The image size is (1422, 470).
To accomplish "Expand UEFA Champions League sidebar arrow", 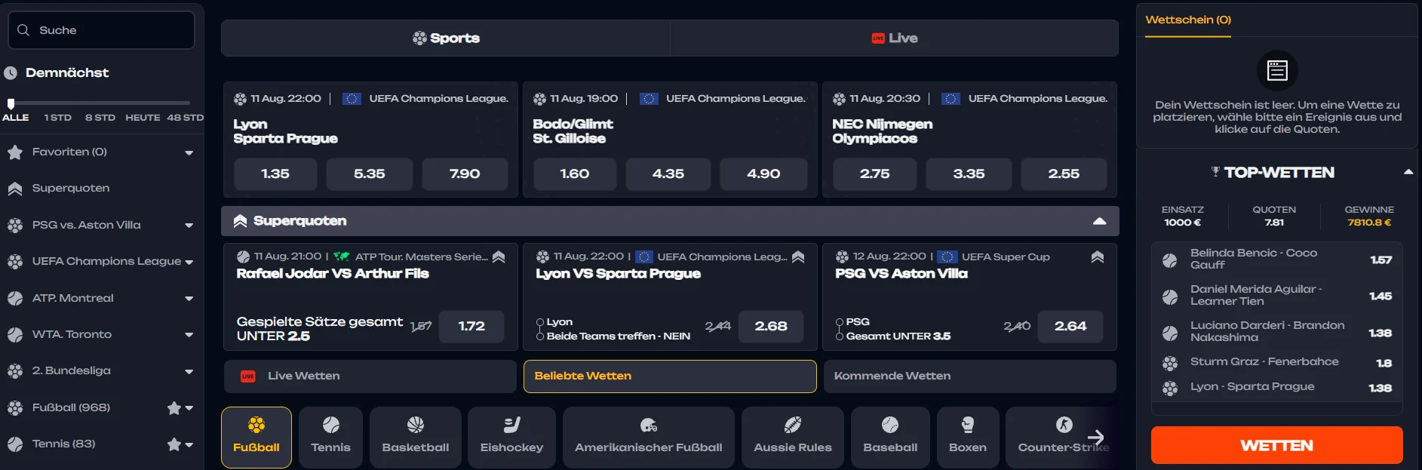I will click(189, 263).
